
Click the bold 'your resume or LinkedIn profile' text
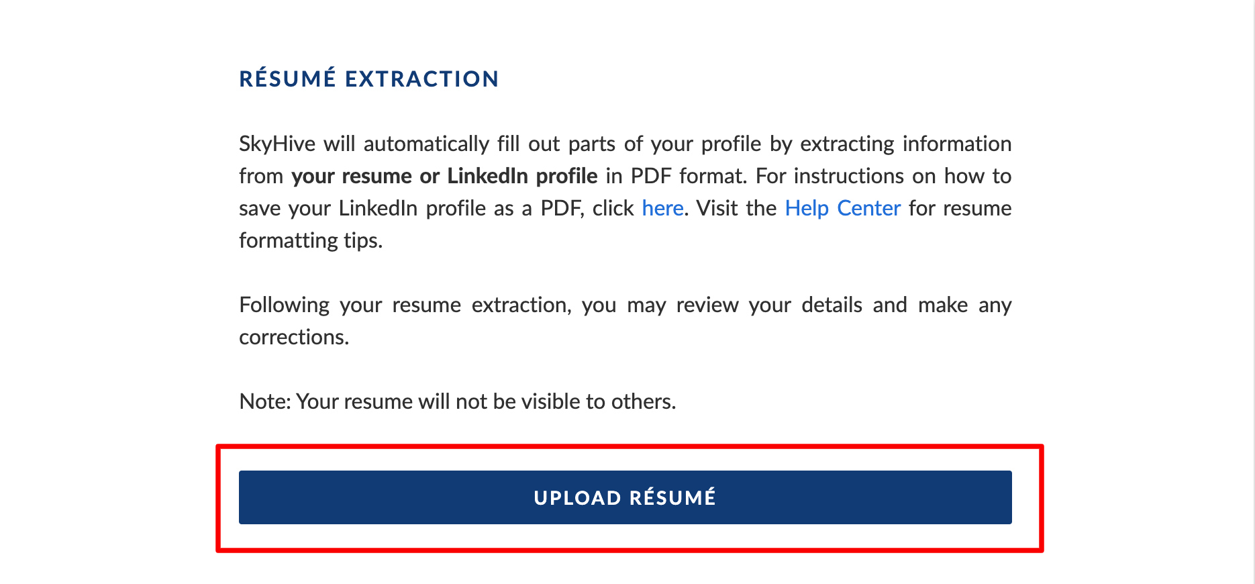click(444, 176)
